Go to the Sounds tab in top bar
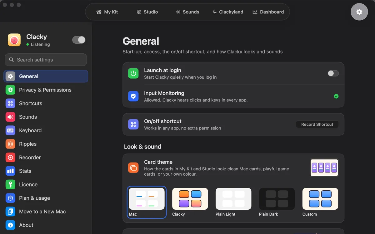The height and width of the screenshot is (234, 375). (187, 12)
